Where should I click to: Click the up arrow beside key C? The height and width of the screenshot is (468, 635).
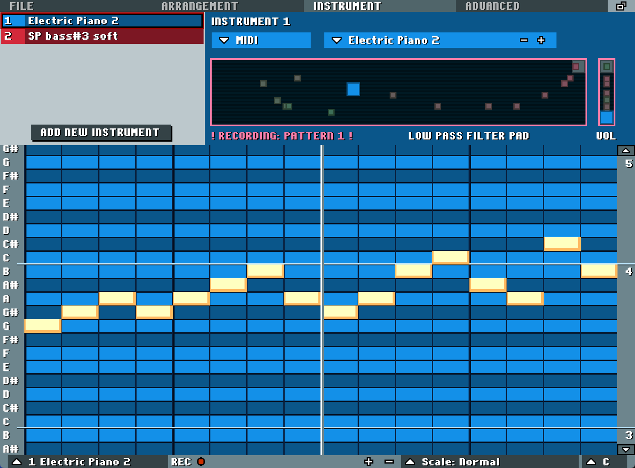[591, 462]
